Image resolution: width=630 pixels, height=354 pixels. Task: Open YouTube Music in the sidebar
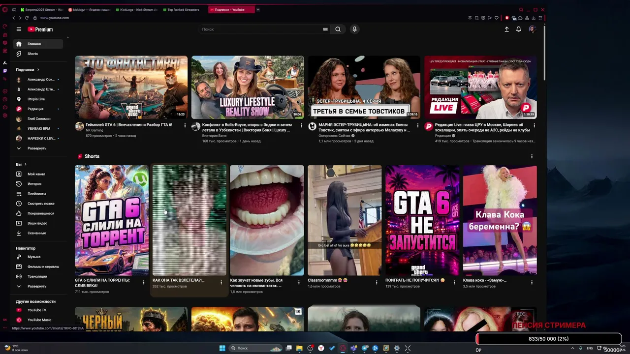[x=38, y=320]
